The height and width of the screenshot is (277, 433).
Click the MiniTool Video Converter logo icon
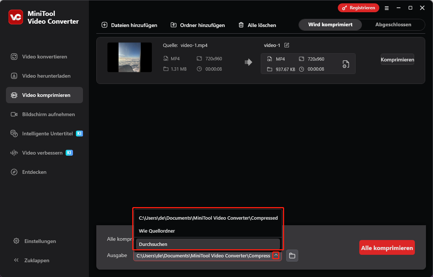(x=16, y=17)
